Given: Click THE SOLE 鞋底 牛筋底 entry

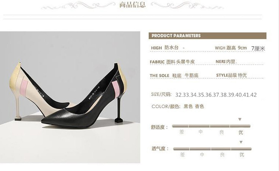Looking at the screenshot, I should pos(174,75).
